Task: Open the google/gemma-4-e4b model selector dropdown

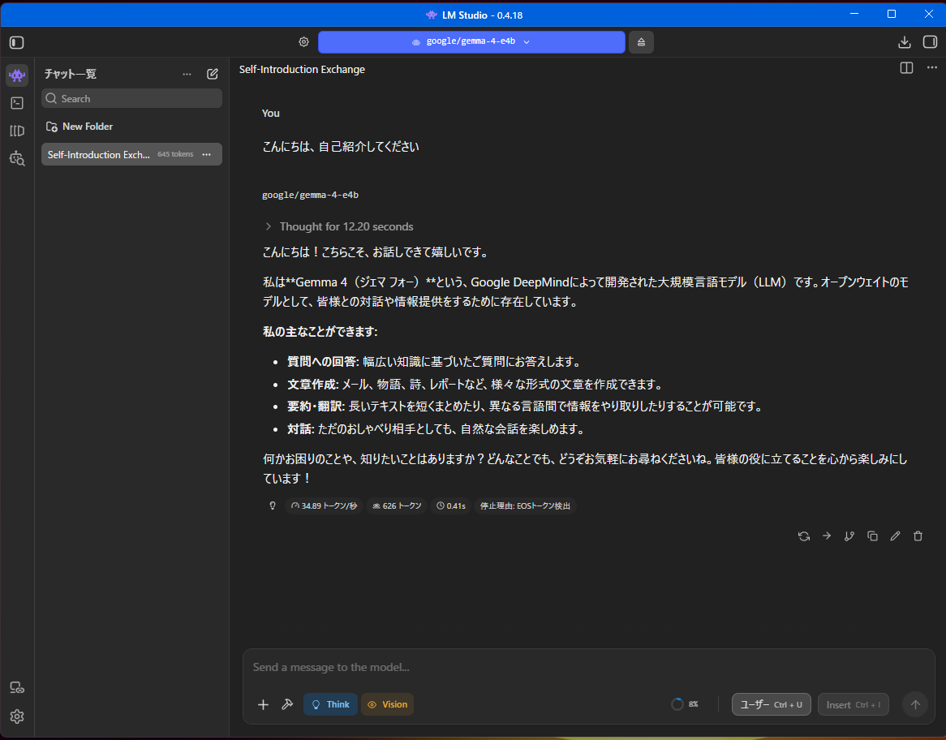Action: [x=471, y=41]
